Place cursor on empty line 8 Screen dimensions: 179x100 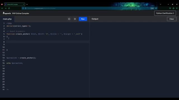click(x=48, y=42)
